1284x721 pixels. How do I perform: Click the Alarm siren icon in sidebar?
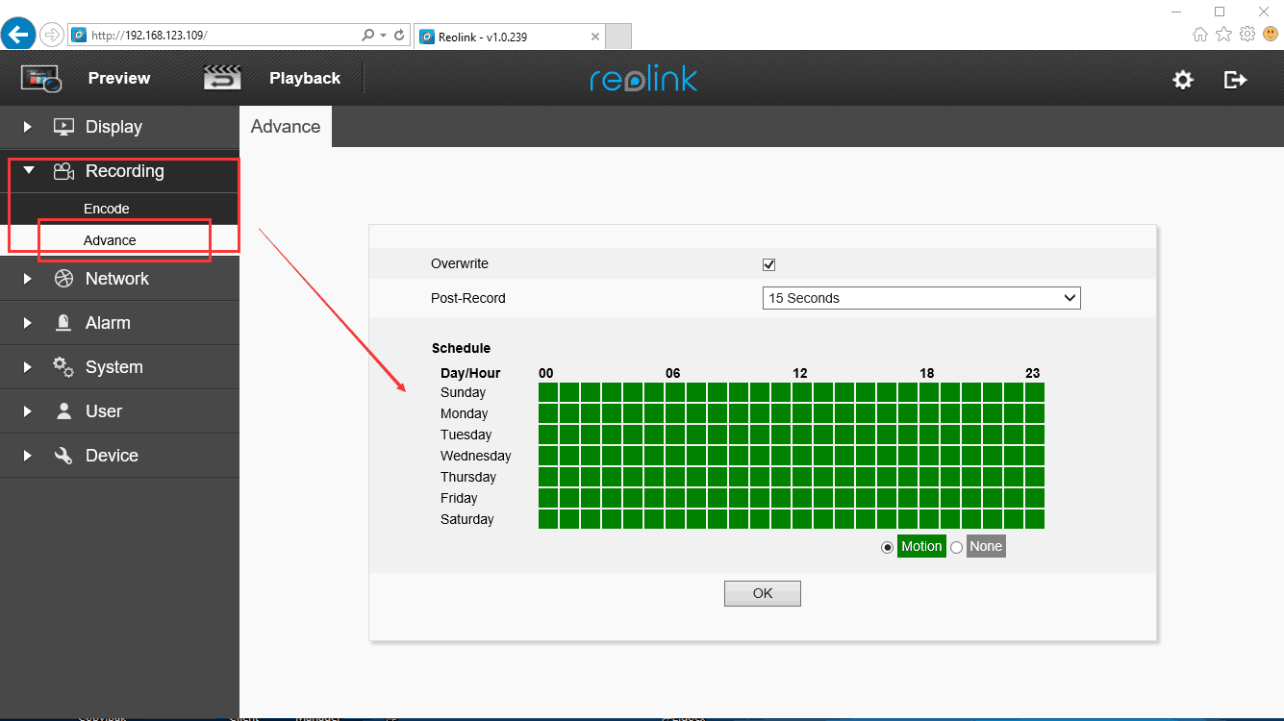click(x=63, y=323)
